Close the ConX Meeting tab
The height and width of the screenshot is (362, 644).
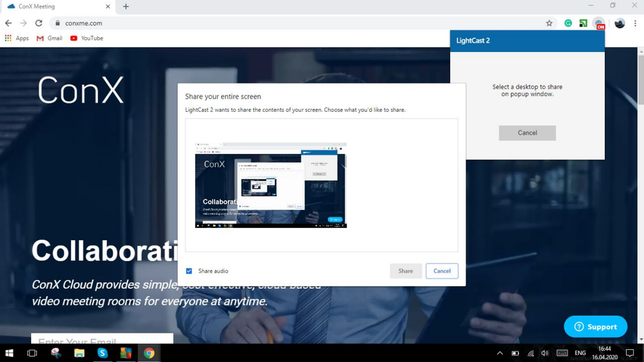(108, 6)
